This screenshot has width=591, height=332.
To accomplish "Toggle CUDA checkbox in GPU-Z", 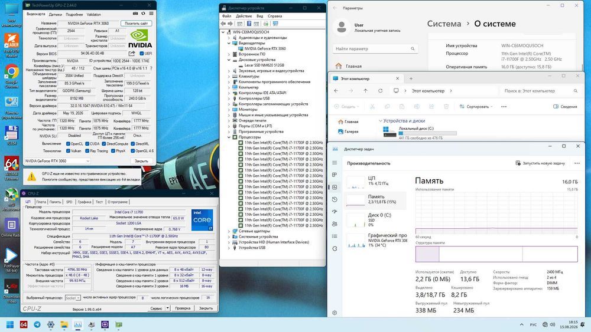I will 87,144.
